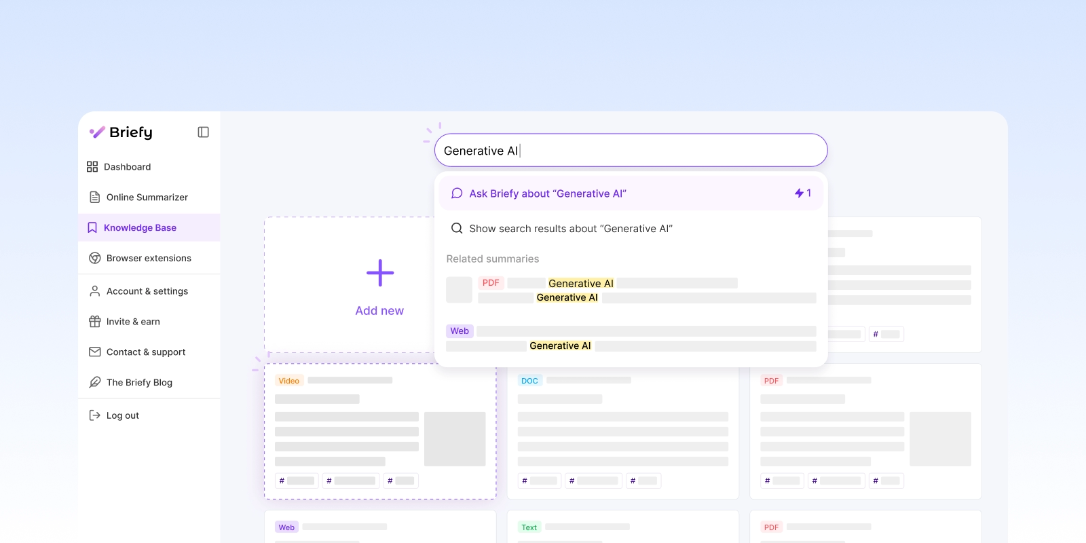Click the Text tag on the bottom-row card
1086x543 pixels.
pos(529,527)
